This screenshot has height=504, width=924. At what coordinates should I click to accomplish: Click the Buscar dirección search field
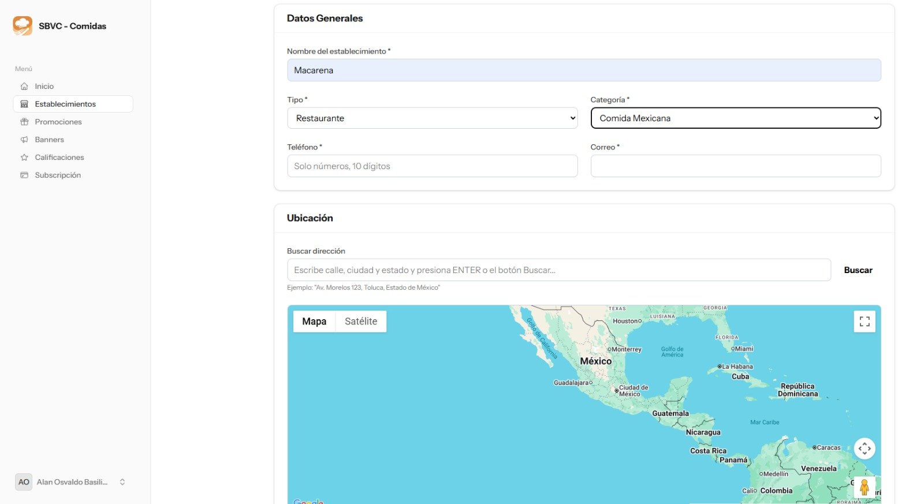tap(559, 270)
